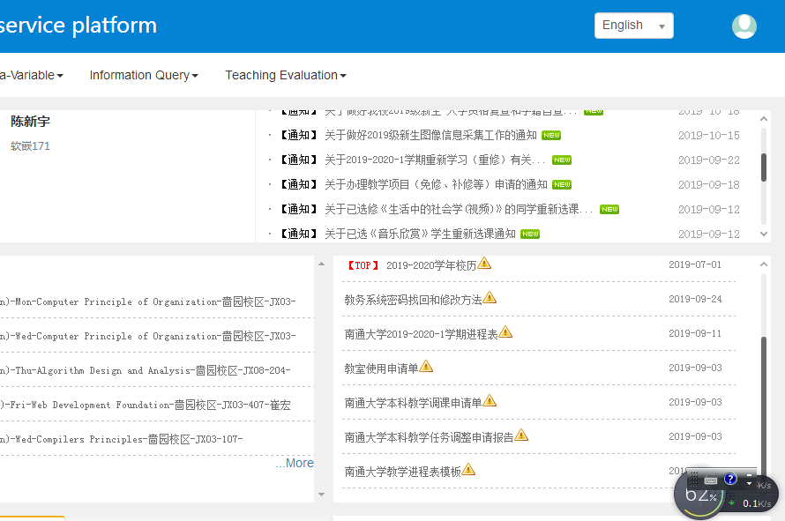Viewport: 785px width, 521px height.
Task: Click the class label 软嵌171
Action: [x=30, y=146]
